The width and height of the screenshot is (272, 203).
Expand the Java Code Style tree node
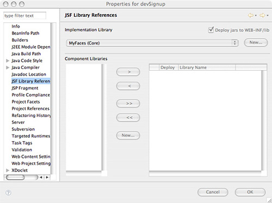point(8,61)
